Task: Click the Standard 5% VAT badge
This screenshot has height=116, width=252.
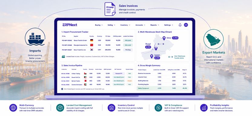Action: (119, 74)
